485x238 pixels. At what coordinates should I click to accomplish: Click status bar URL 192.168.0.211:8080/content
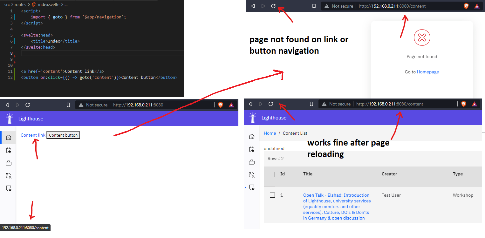25,228
